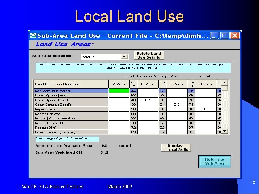Click the grid scrollbar up arrow

click(224, 83)
